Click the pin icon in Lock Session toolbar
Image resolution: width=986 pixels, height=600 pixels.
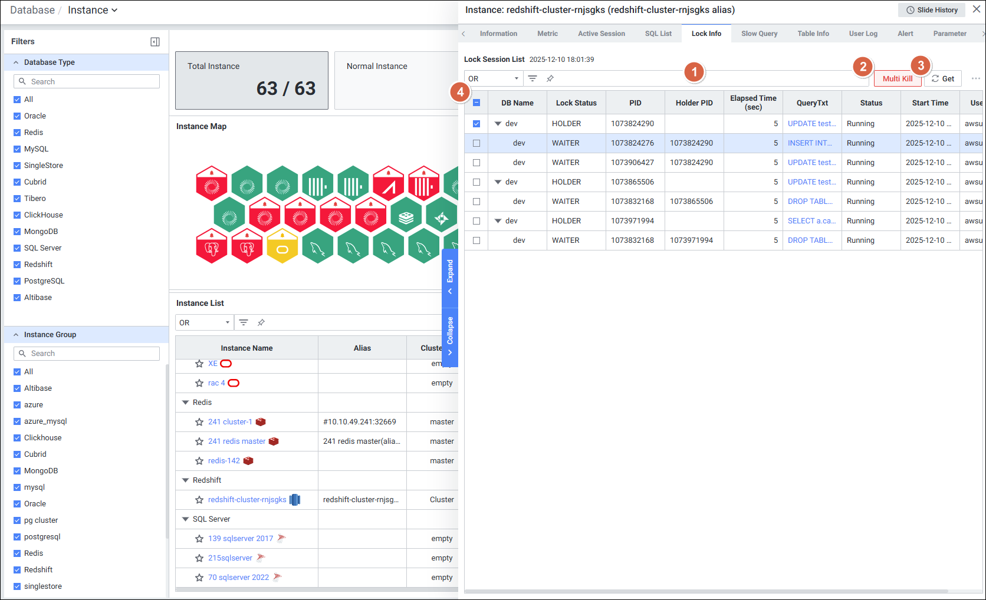pos(550,78)
